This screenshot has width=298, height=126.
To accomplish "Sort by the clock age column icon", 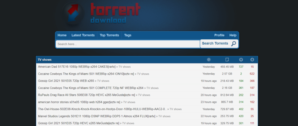I will [209, 60].
